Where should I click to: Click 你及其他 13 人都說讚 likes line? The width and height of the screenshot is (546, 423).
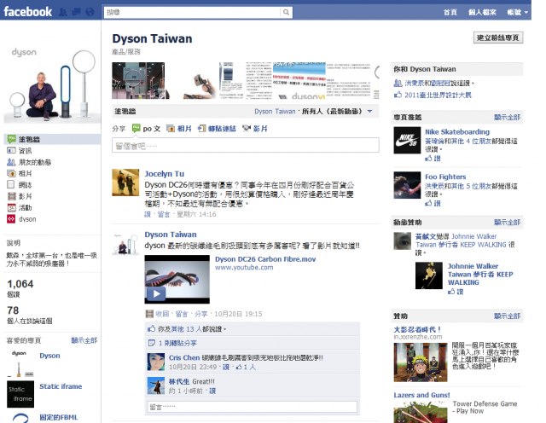[x=190, y=329]
